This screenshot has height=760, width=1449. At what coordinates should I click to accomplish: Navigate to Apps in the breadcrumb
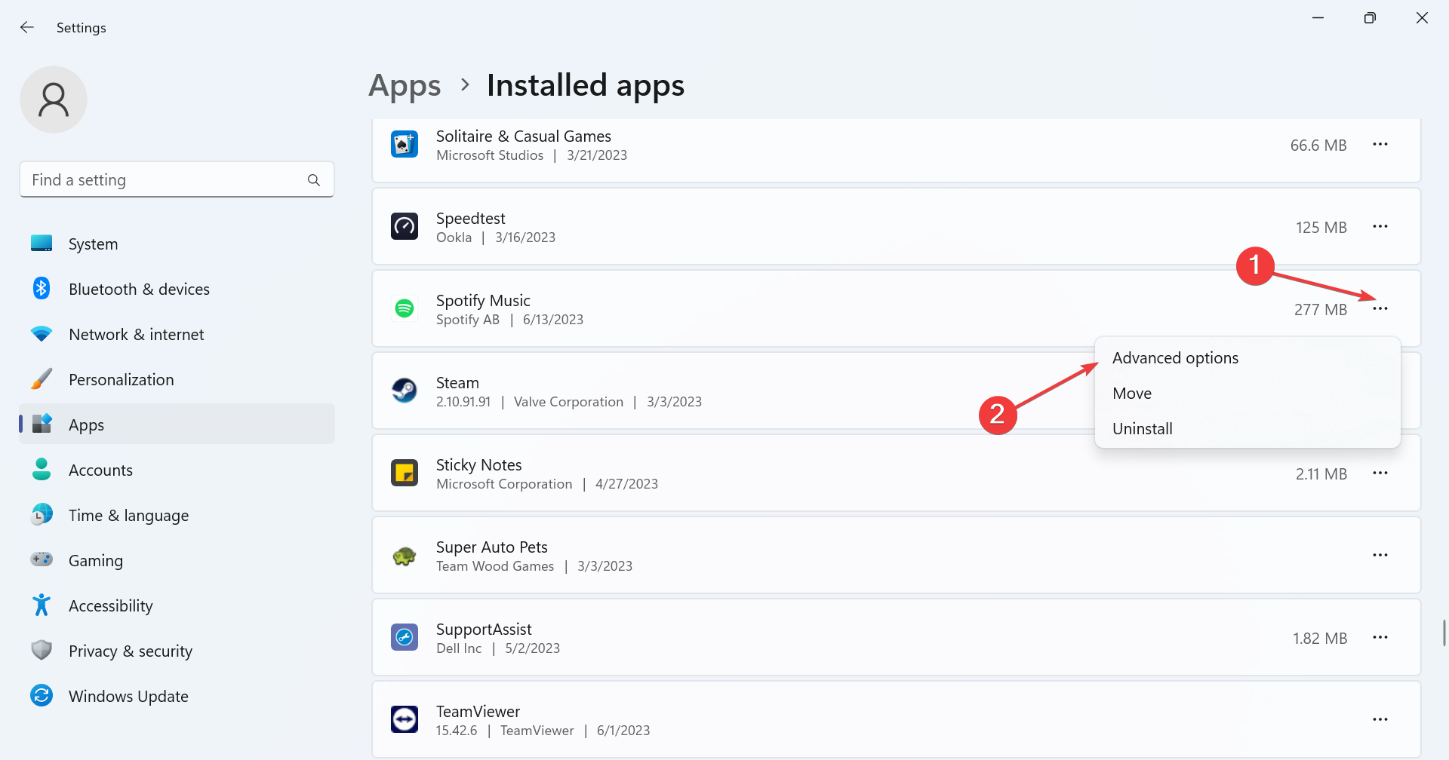point(405,86)
